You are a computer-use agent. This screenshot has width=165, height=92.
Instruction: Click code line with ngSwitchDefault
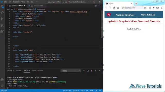click(x=34, y=62)
